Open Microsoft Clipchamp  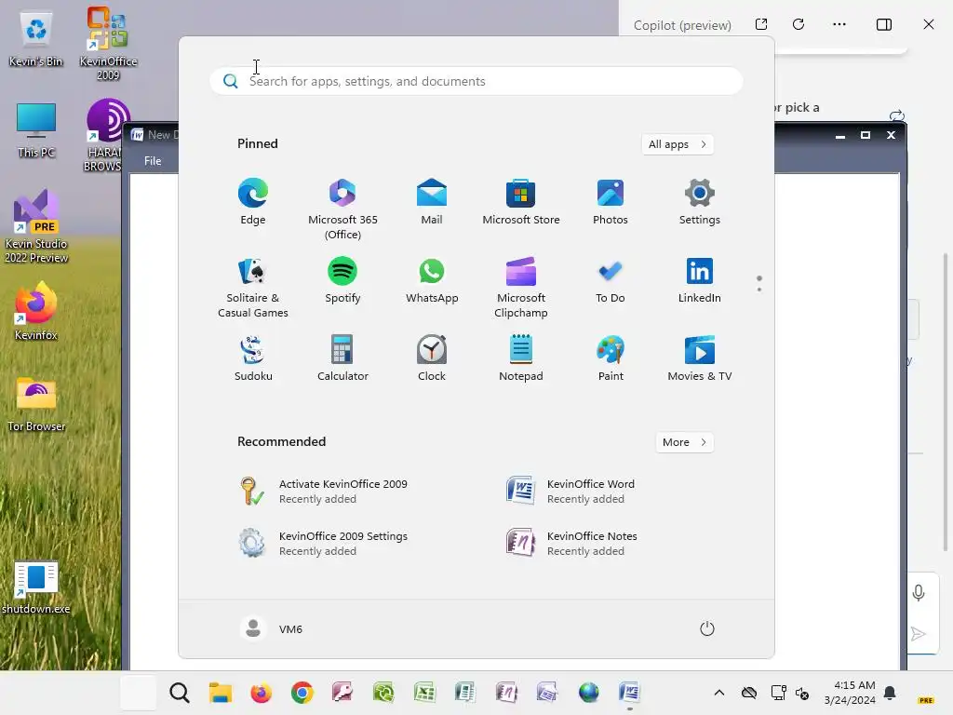coord(521,287)
